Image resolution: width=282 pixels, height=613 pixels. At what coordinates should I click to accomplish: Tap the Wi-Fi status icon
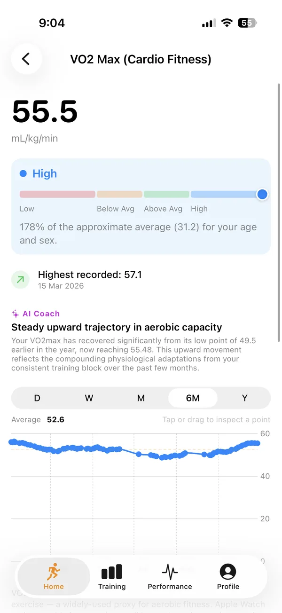tap(227, 23)
